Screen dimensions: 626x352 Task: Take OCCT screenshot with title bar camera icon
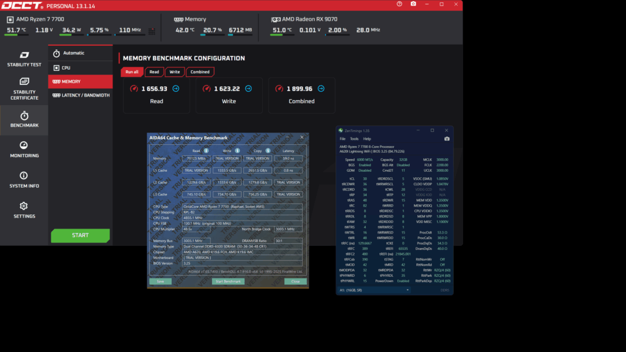pyautogui.click(x=413, y=4)
